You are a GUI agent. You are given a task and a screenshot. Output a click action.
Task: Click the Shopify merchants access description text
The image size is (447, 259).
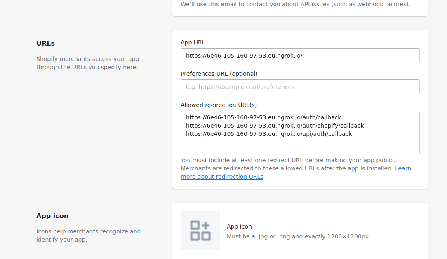pos(87,63)
